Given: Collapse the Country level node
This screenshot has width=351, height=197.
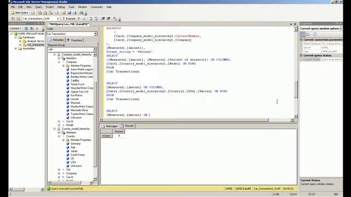Looking at the screenshot, I should pos(59,136).
